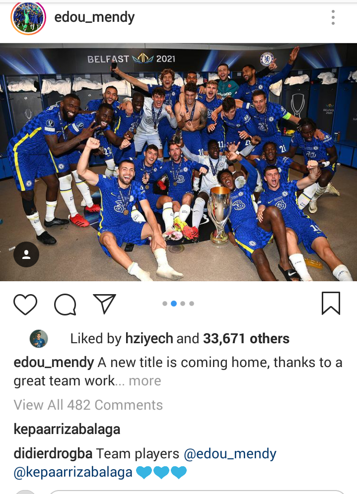Open kepaarrizabalaga commenter profile
357x494 pixels.
point(67,429)
